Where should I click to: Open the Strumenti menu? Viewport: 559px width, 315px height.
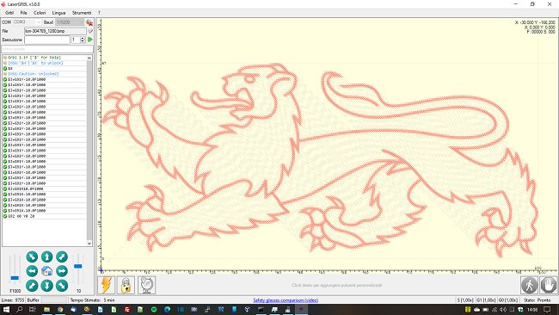[x=82, y=13]
